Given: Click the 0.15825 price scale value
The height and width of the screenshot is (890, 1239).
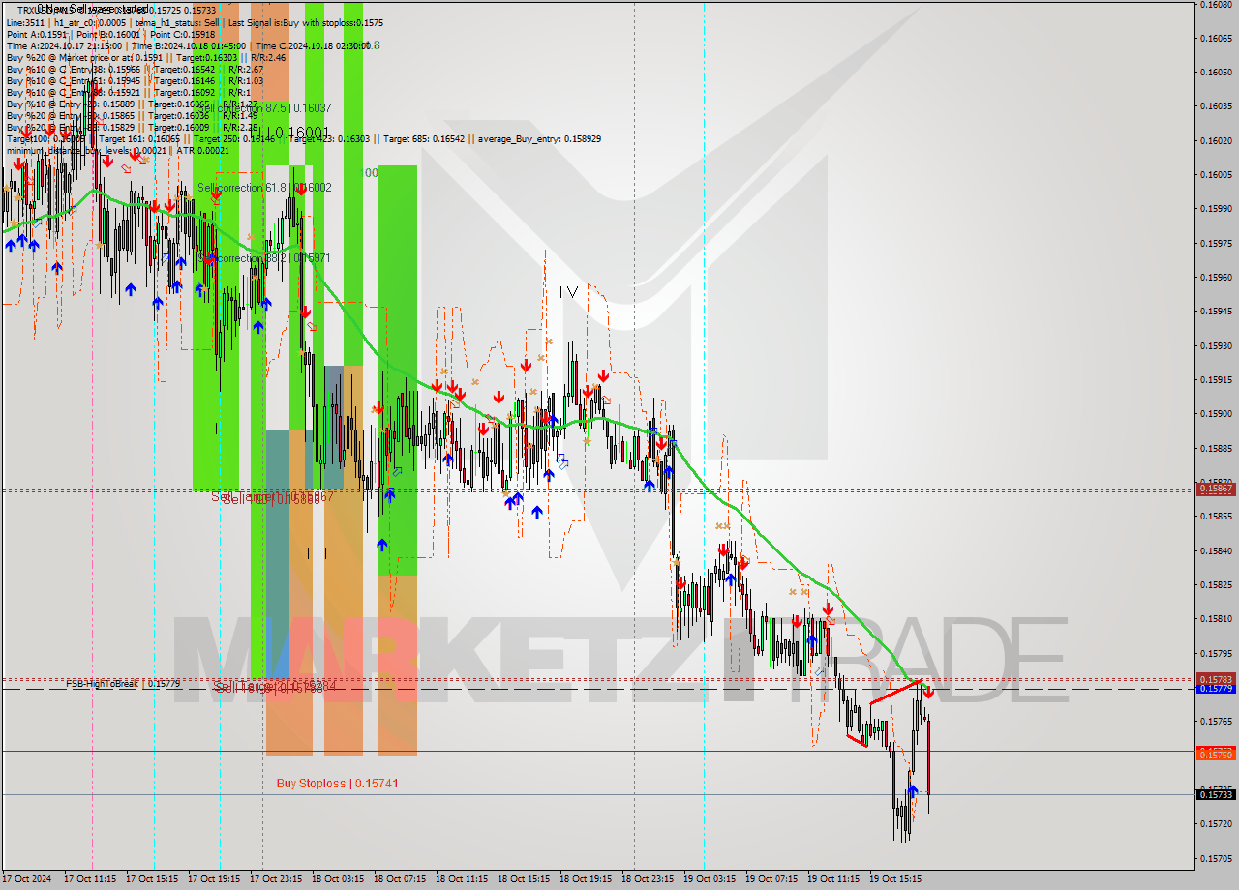Looking at the screenshot, I should 1216,585.
